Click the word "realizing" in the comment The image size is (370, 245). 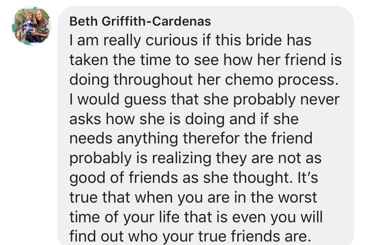tap(182, 158)
